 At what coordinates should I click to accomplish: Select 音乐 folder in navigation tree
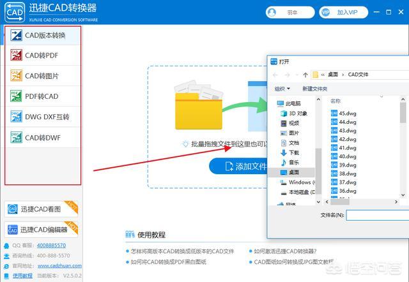coord(289,163)
